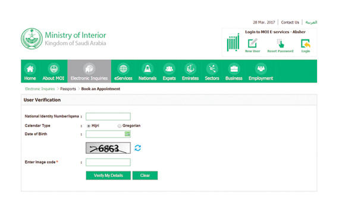
Task: Open the Expats people icon
Action: tap(169, 69)
